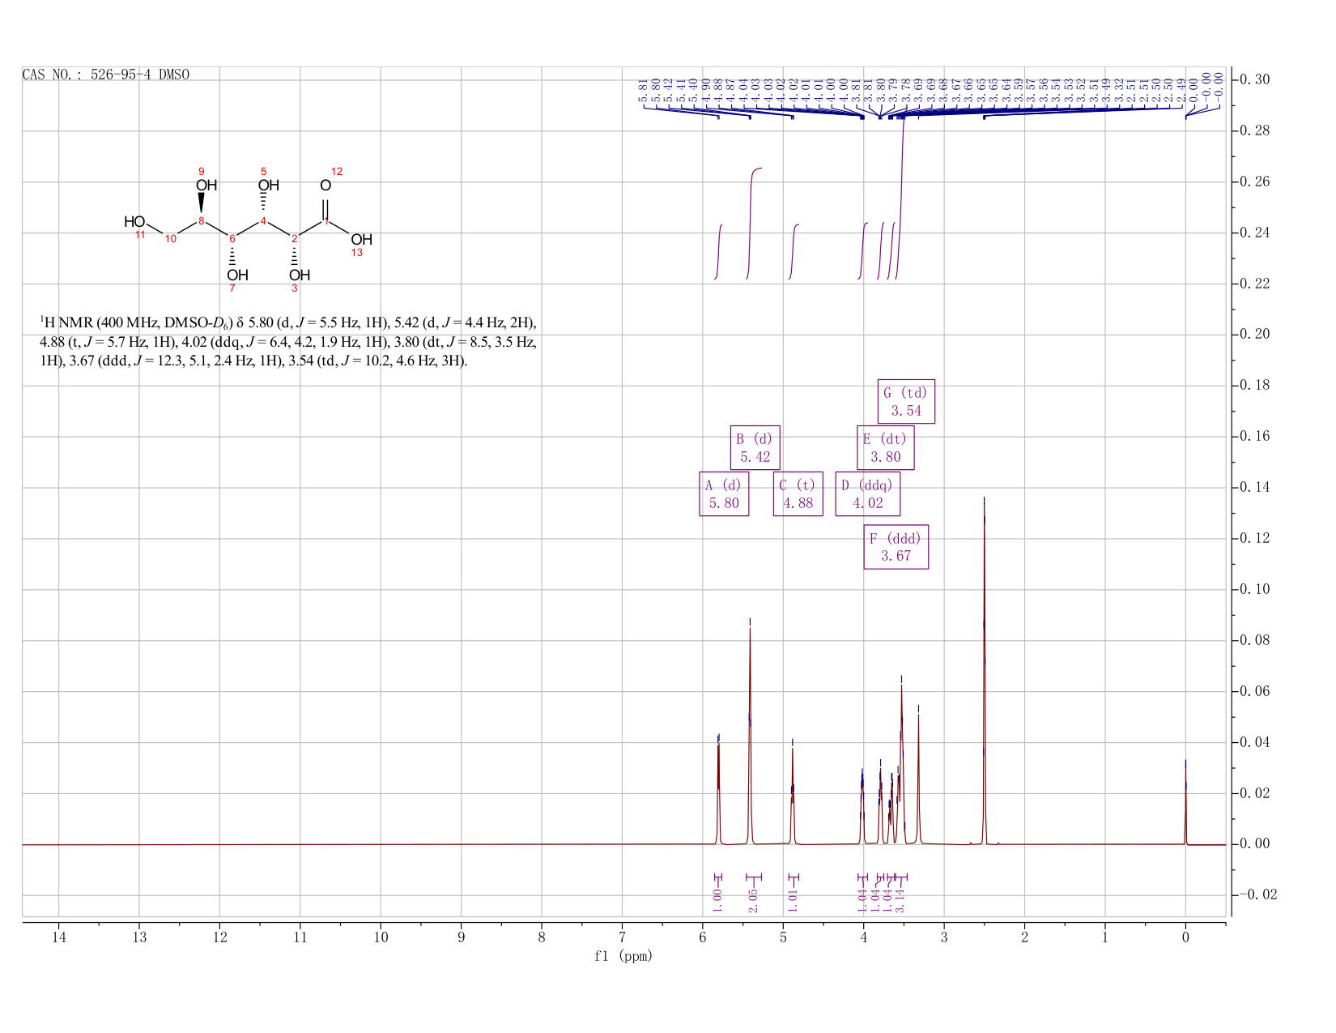Select the HO group labeled 11 in the structure
The image size is (1336, 1033).
point(134,222)
